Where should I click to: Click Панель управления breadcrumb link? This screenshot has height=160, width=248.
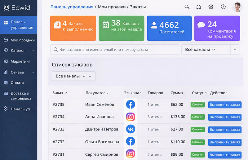[x=72, y=7]
